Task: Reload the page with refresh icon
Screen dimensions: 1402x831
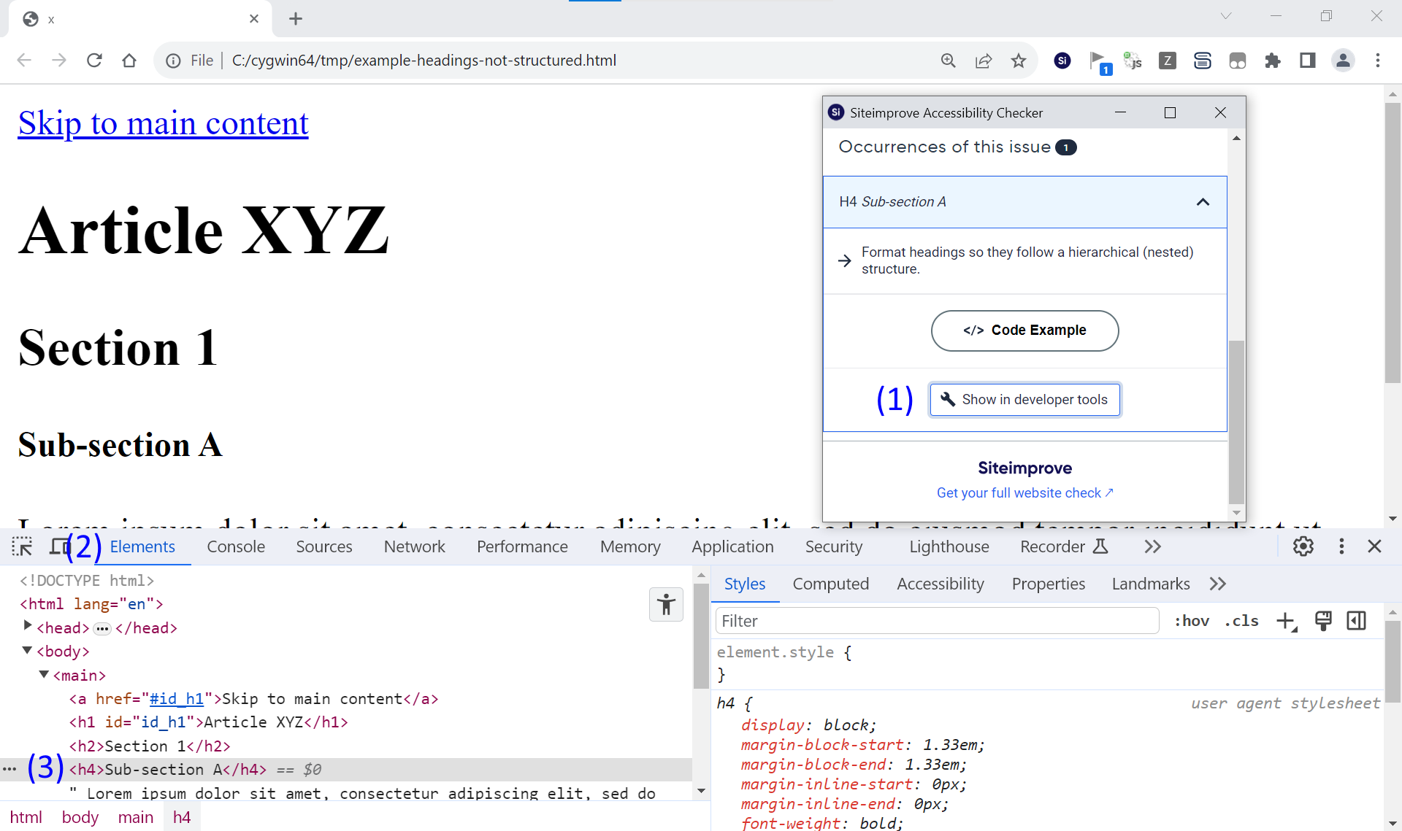Action: [x=94, y=61]
